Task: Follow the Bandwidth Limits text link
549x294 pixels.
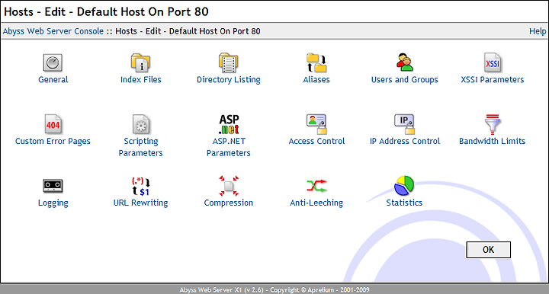Action: [493, 141]
